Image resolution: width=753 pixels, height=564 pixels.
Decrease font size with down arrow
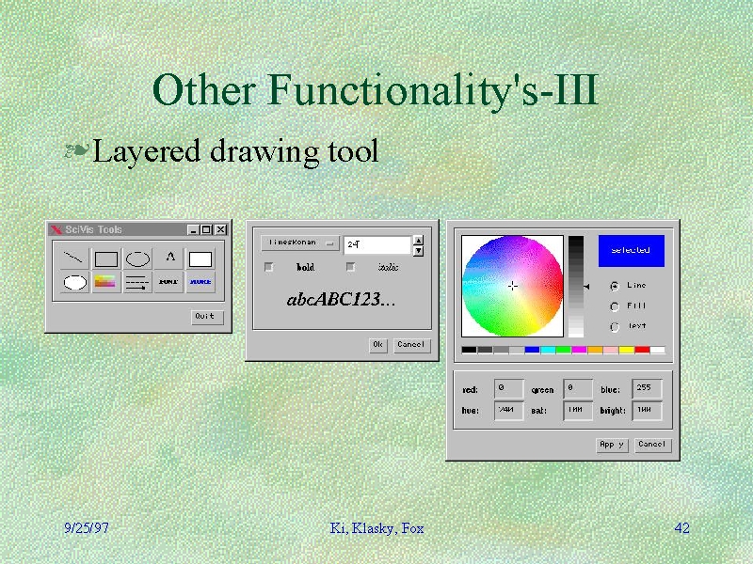pos(418,250)
